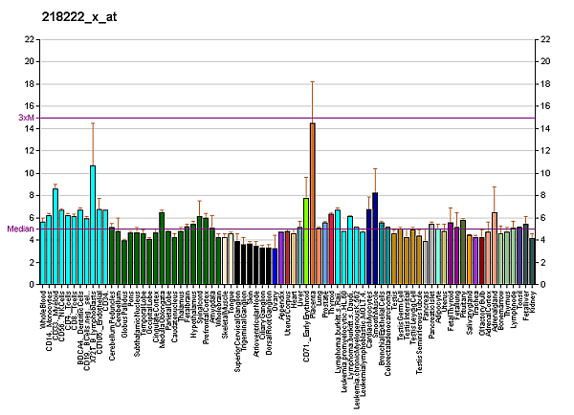The height and width of the screenshot is (415, 574).
Task: Click the 22 tick on right axis
Action: click(x=545, y=39)
